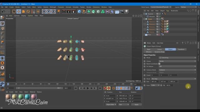Open the Form Cubic dropdown
The width and height of the screenshot is (200, 112).
point(155,85)
